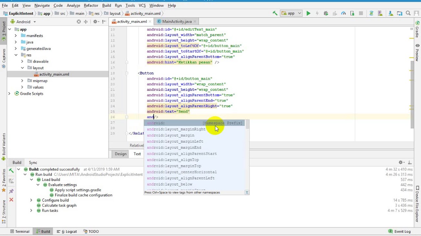Collapse Evaluate settings node

point(38,185)
